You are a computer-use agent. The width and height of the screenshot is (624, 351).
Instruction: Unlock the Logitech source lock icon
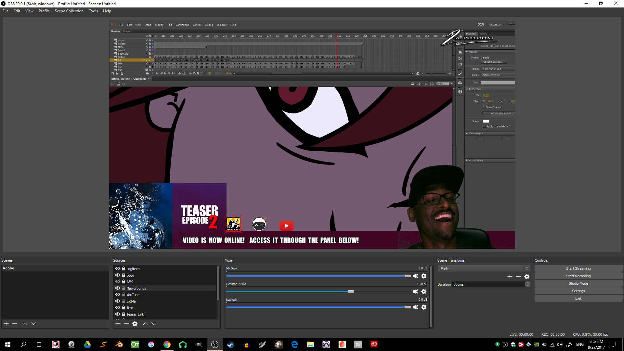(x=123, y=268)
